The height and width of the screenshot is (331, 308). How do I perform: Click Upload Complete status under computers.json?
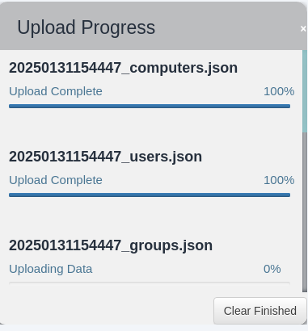coord(56,91)
